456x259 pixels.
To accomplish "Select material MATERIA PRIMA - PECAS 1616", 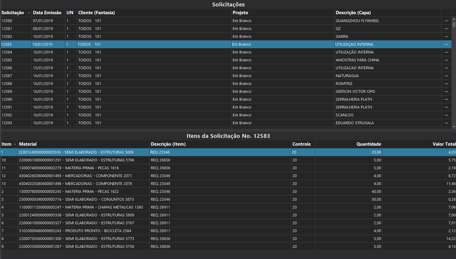I will 84,168.
